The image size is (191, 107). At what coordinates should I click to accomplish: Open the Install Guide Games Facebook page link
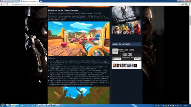[x=126, y=50]
